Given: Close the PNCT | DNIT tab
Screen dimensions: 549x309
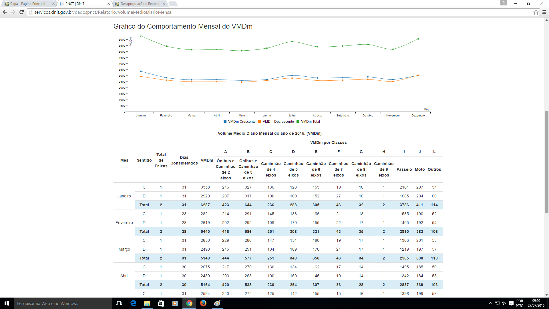Looking at the screenshot, I should coord(109,4).
